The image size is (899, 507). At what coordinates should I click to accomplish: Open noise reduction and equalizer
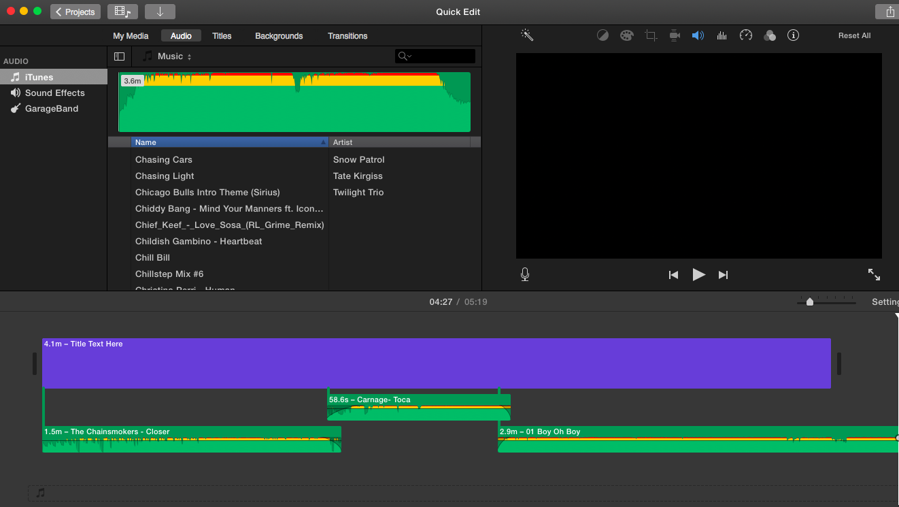(722, 35)
